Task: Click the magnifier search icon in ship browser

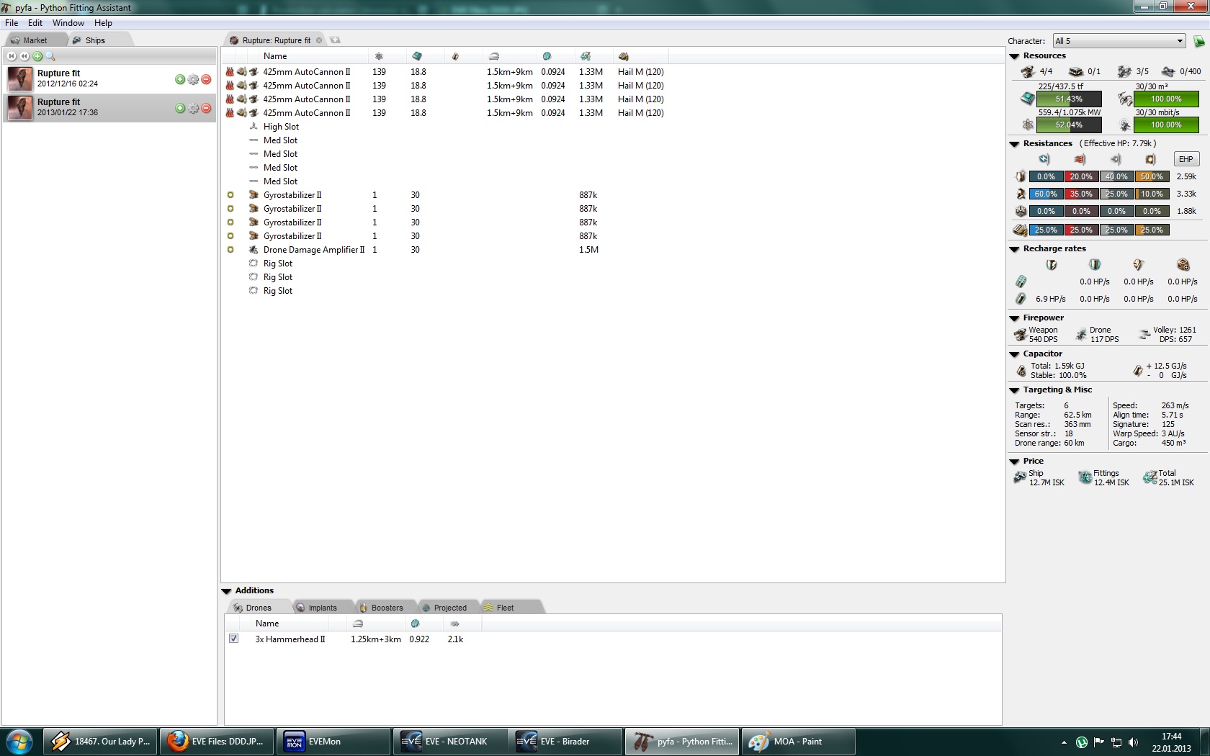Action: [50, 56]
